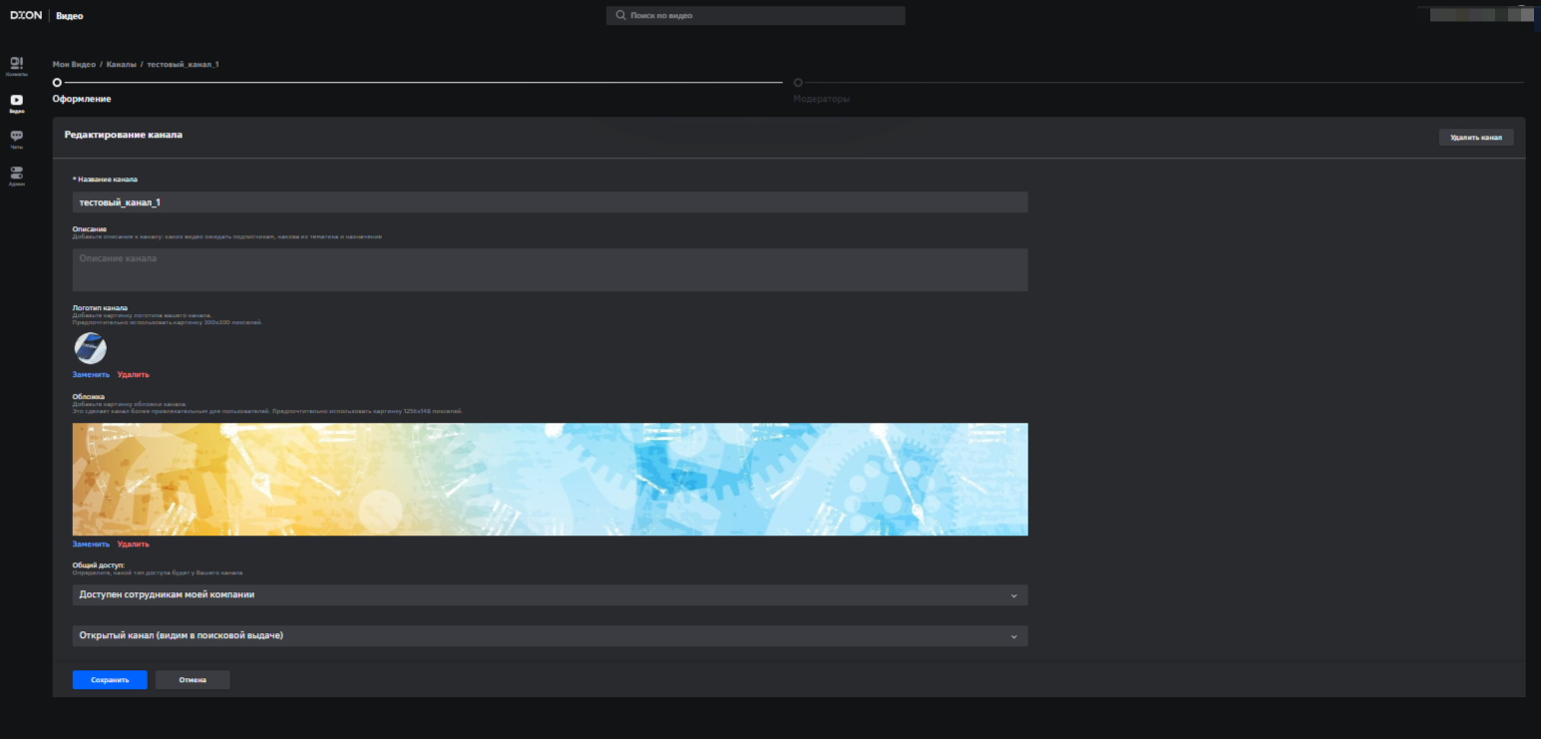This screenshot has height=739, width=1541.
Task: Click the Описание канала text area
Action: (550, 269)
